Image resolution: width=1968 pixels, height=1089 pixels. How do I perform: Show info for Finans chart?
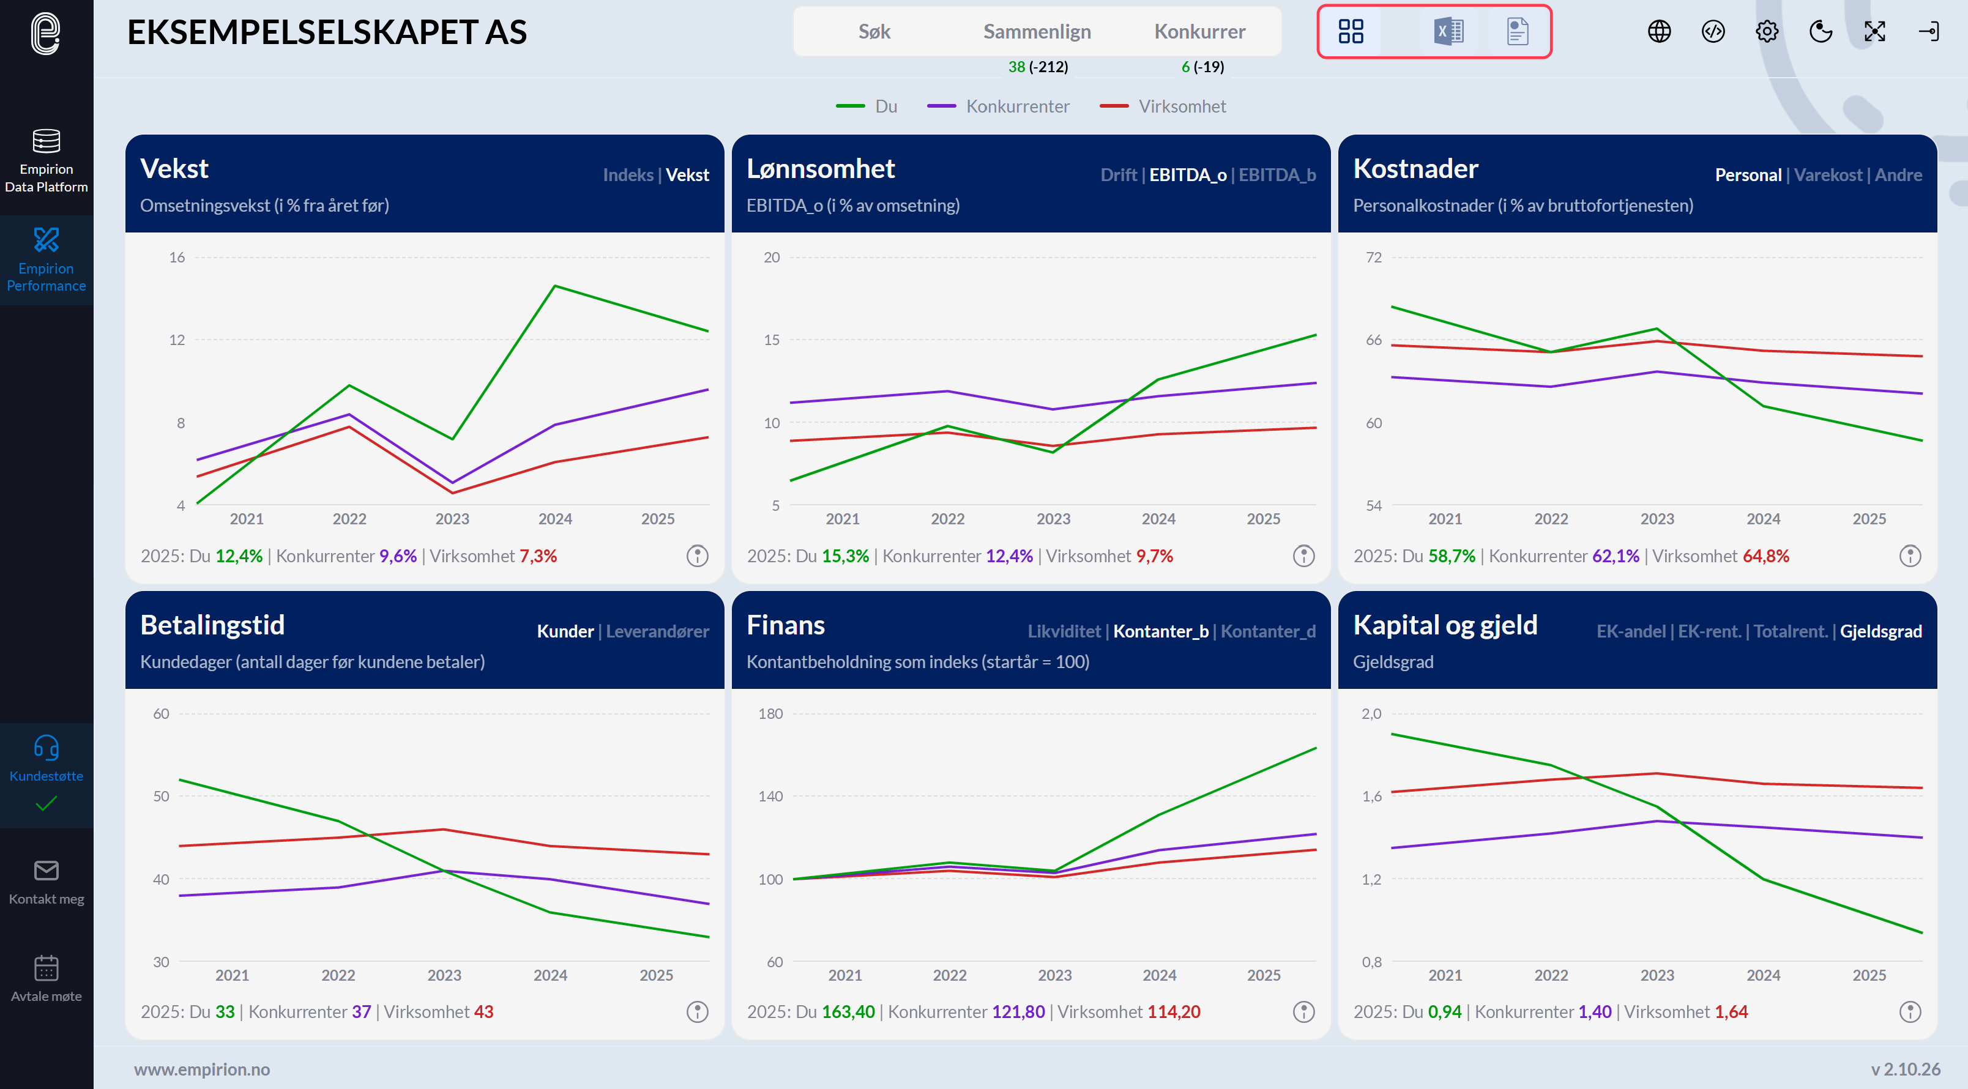coord(1303,1012)
